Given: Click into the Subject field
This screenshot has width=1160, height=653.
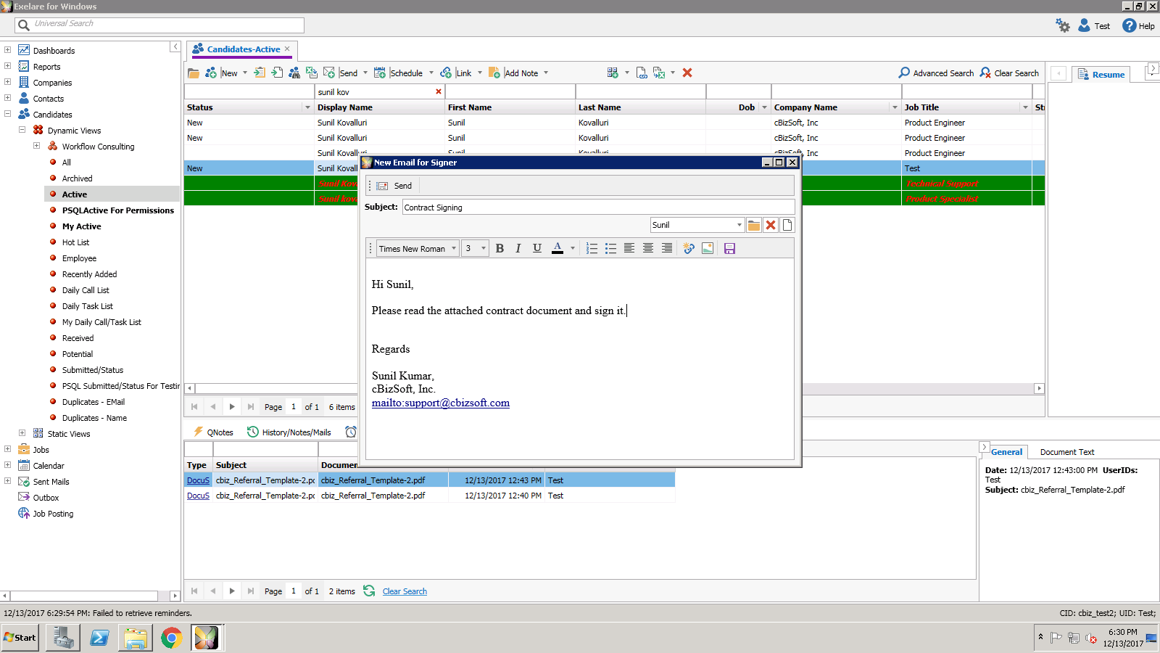Looking at the screenshot, I should pos(599,208).
